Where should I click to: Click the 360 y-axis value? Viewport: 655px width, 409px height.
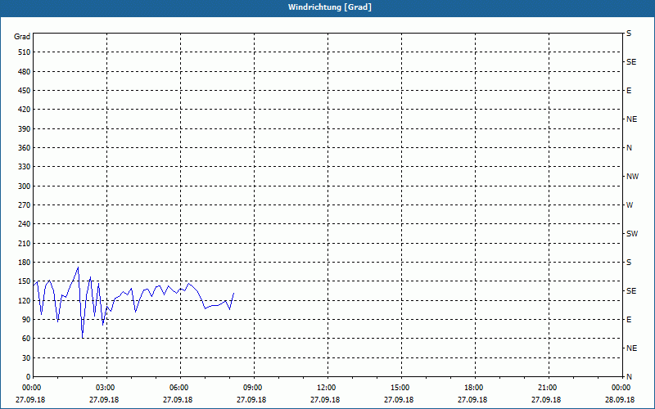[x=24, y=148]
